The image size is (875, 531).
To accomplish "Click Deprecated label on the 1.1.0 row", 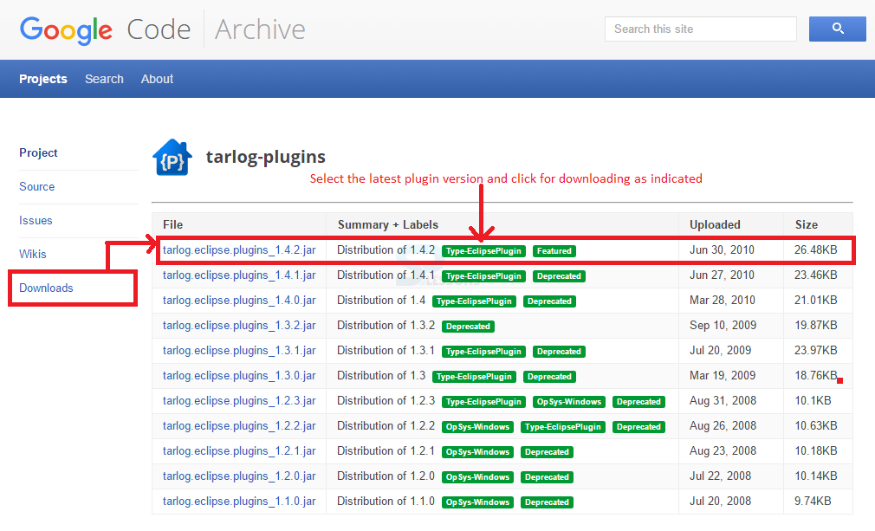I will click(x=547, y=502).
